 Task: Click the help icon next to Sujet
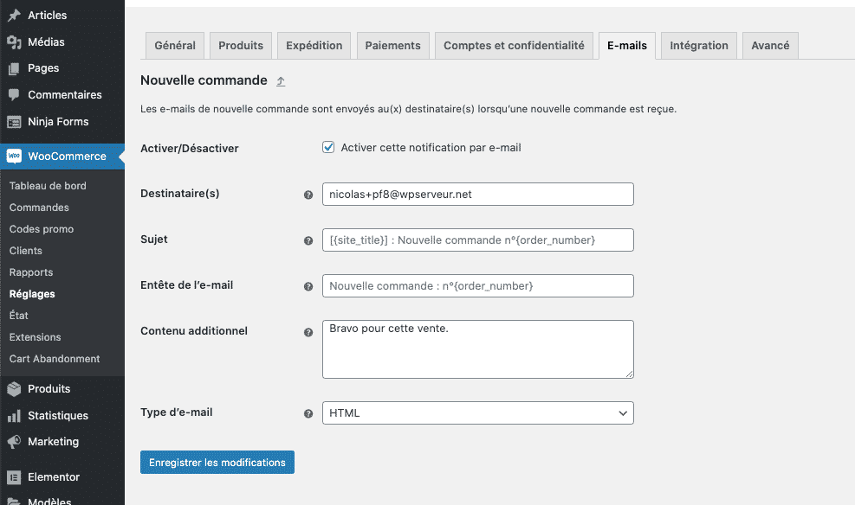coord(308,241)
